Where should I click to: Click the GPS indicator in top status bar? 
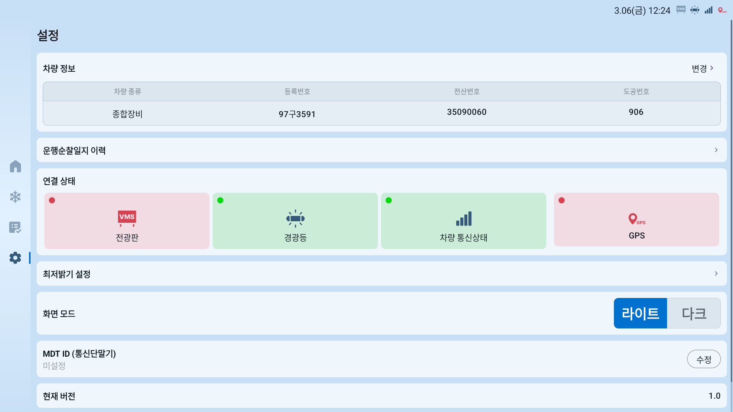(722, 10)
